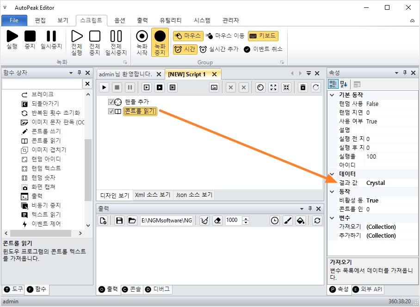Image resolution: width=420 pixels, height=307 pixels.
Task: Stop recording with 녹화 중지
Action: click(160, 43)
